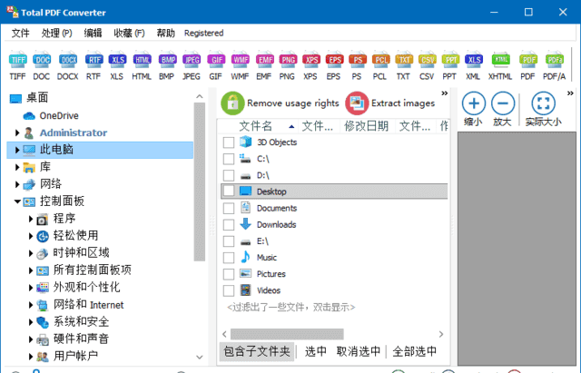Screen dimensions: 581x373
Task: Click the 全部选中 button
Action: [415, 351]
